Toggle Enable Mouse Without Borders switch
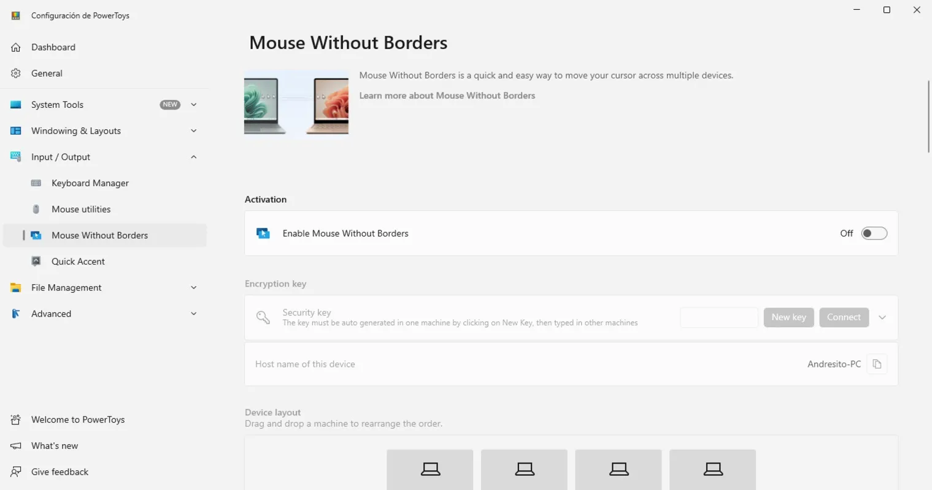 874,233
